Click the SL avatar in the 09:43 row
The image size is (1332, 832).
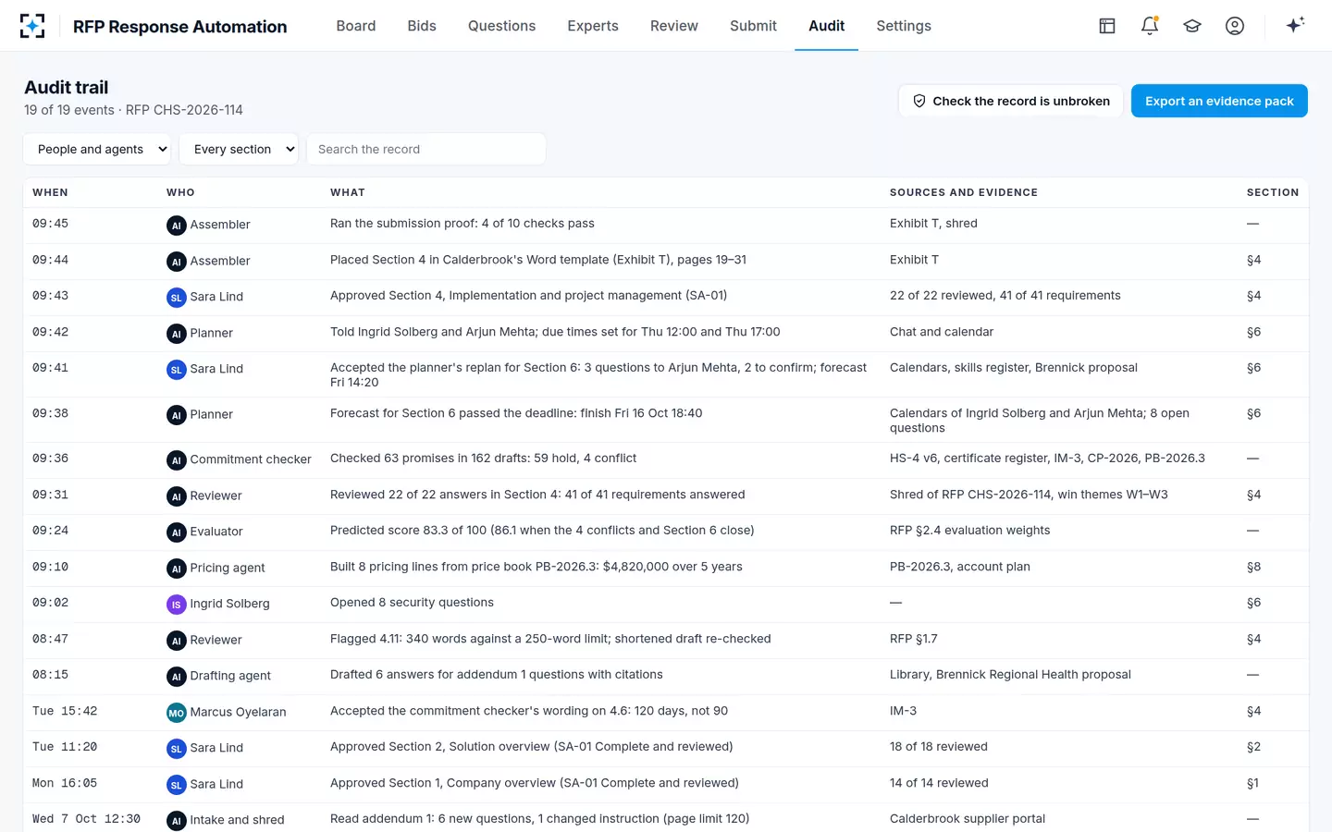[x=176, y=297]
